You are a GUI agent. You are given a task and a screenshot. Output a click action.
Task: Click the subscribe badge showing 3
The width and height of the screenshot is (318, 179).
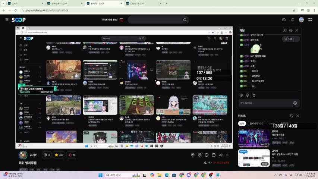click(x=47, y=155)
